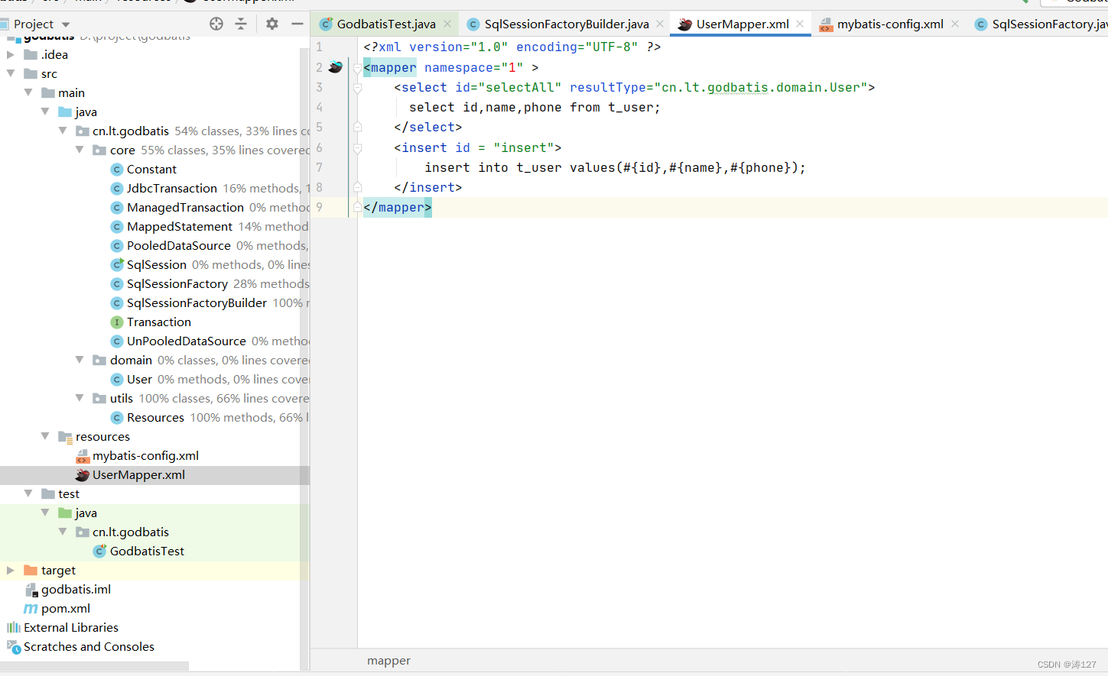Select godbatis.iml file
Screen dimensions: 1108x676
tap(76, 589)
